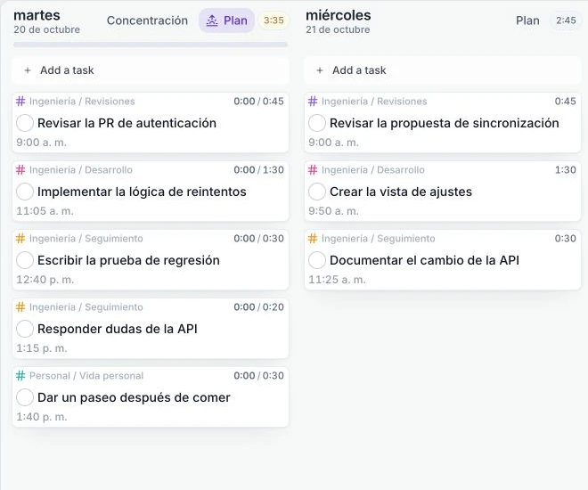Image resolution: width=588 pixels, height=490 pixels.
Task: Click the plan icon inside Tuesday's purple Plan button
Action: point(212,20)
